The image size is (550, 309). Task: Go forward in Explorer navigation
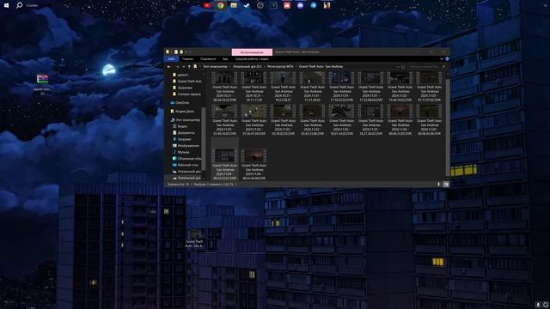[177, 67]
